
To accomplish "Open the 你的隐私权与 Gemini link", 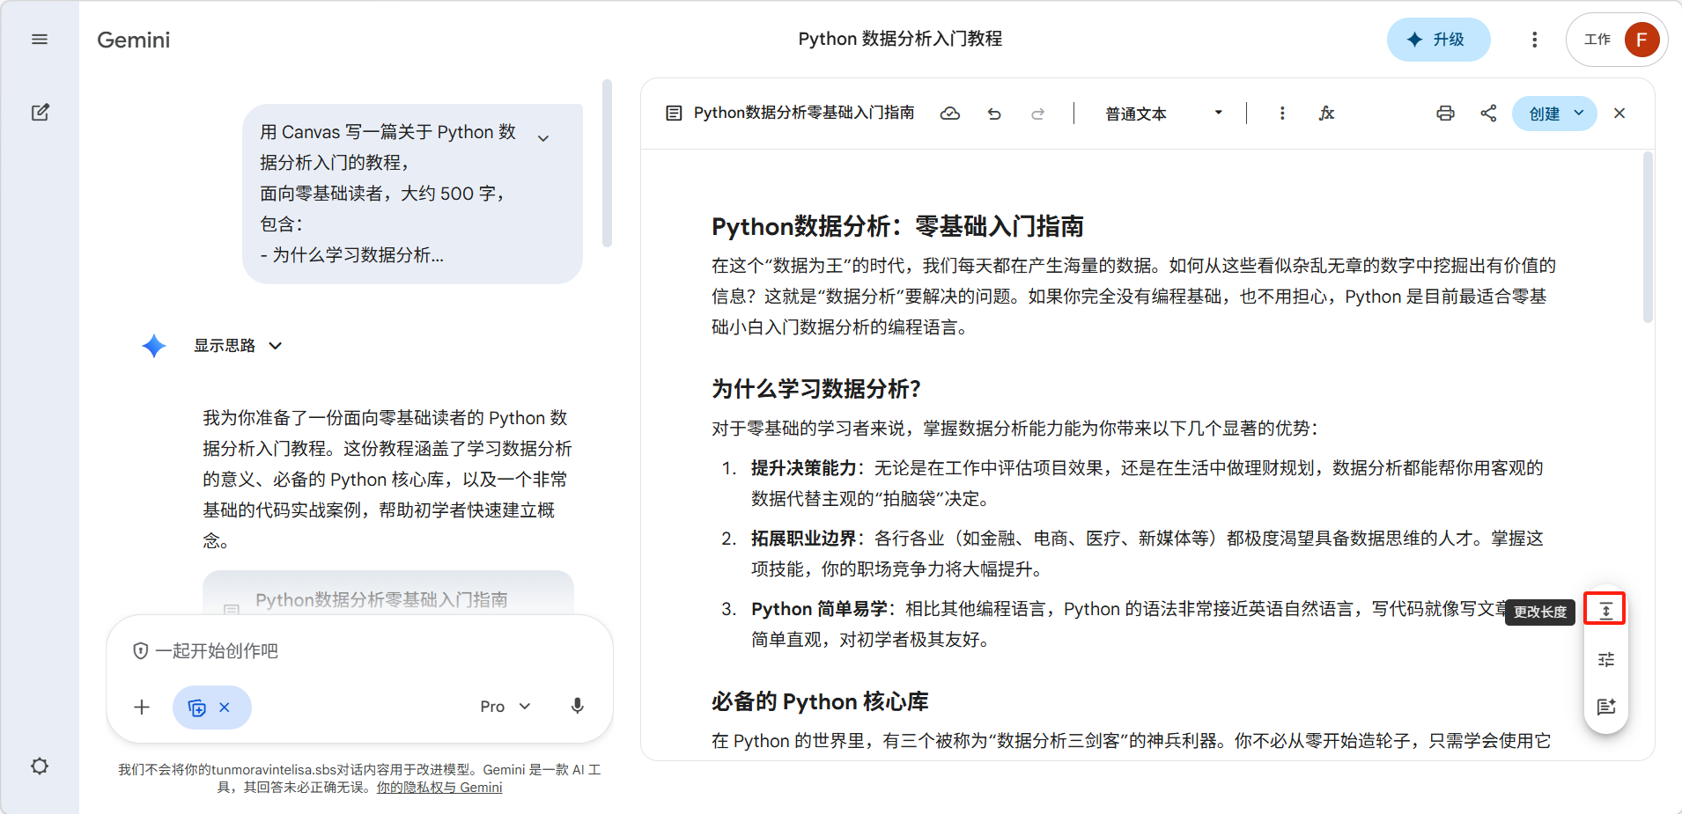I will 439,788.
